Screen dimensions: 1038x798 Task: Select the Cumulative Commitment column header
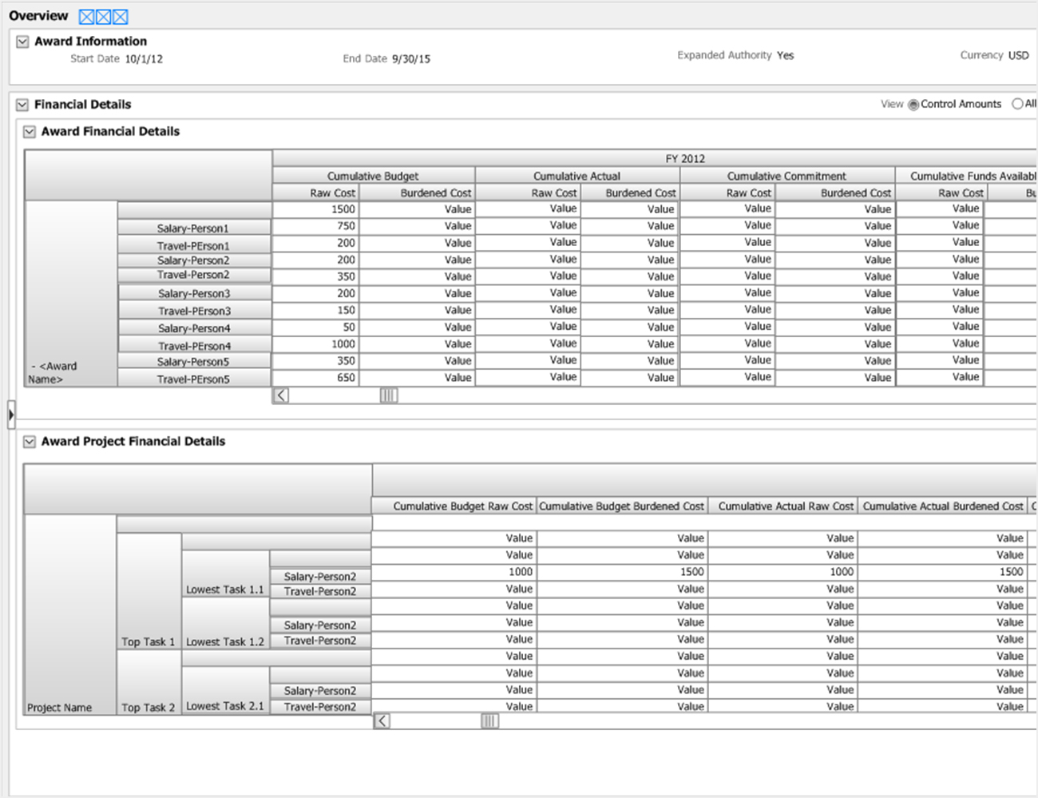(786, 176)
